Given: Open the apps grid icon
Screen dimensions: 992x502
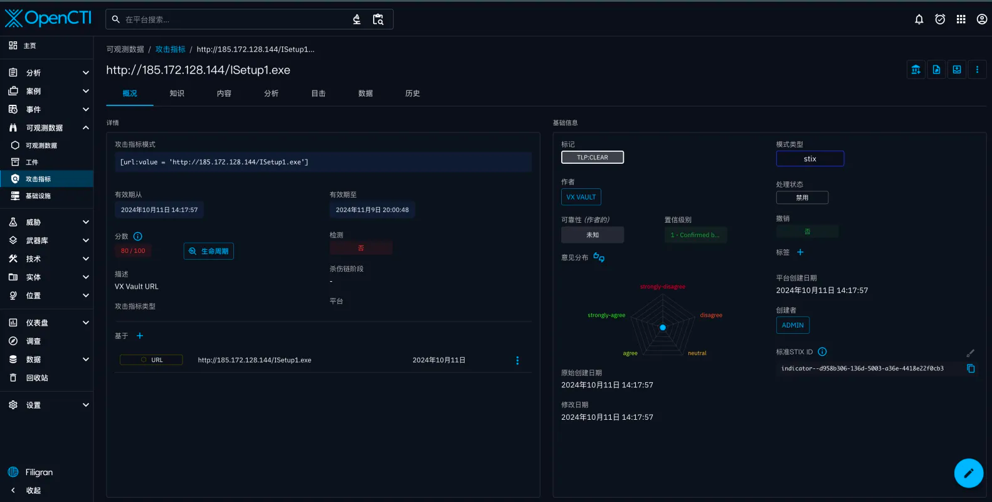Looking at the screenshot, I should (x=961, y=19).
